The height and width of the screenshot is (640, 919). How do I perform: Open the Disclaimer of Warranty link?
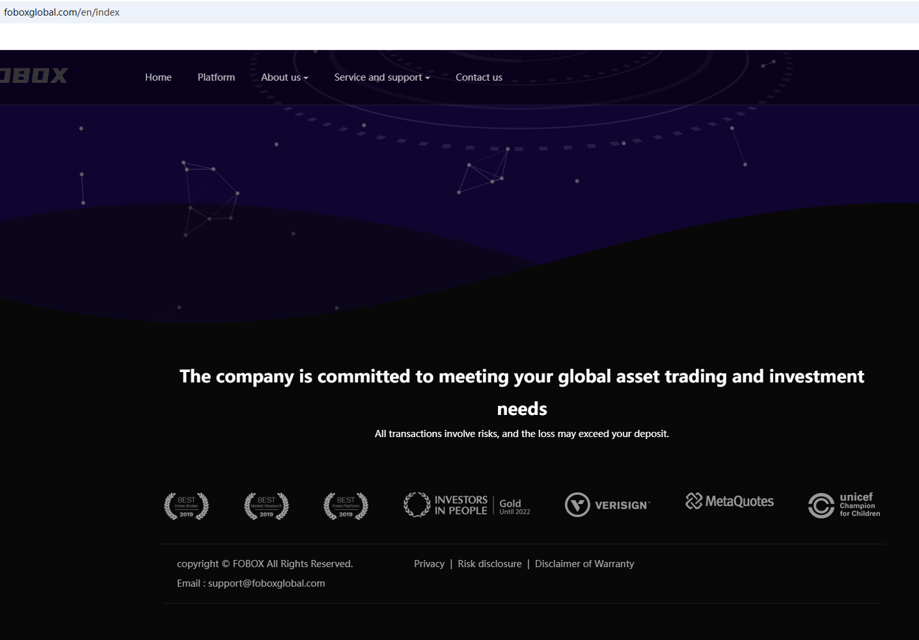coord(584,564)
